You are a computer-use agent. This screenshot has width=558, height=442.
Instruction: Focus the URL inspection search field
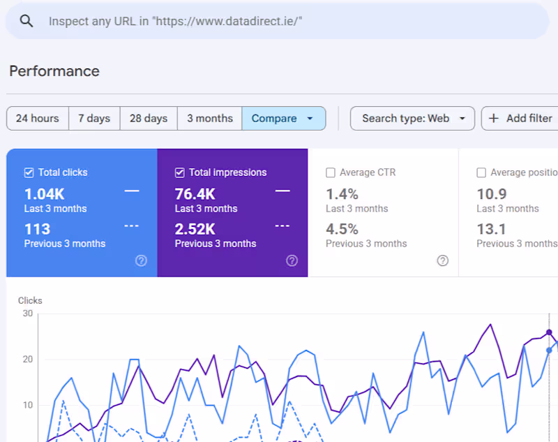coord(278,21)
